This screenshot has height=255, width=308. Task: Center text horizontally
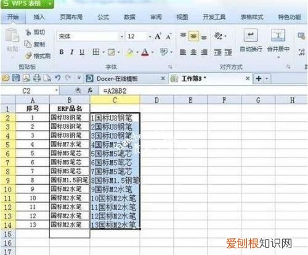point(193,52)
